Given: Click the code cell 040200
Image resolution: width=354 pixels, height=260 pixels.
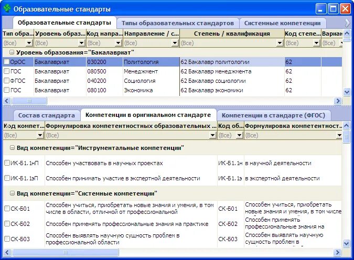Looking at the screenshot, I should (x=104, y=81).
